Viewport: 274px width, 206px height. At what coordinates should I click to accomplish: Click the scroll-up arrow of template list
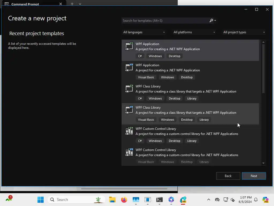pos(263,42)
